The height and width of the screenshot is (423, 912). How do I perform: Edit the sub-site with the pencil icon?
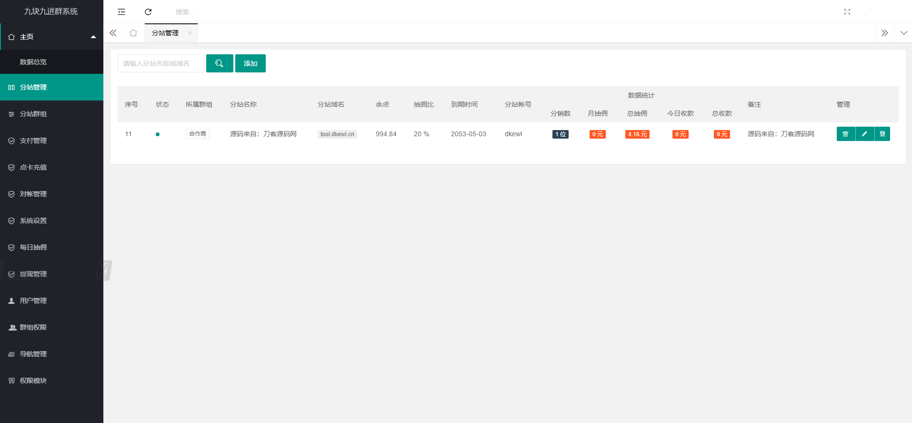click(x=864, y=134)
